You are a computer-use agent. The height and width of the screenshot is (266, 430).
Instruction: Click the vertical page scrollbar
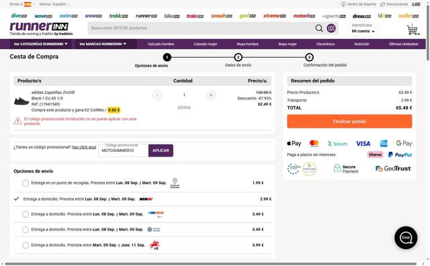428,33
